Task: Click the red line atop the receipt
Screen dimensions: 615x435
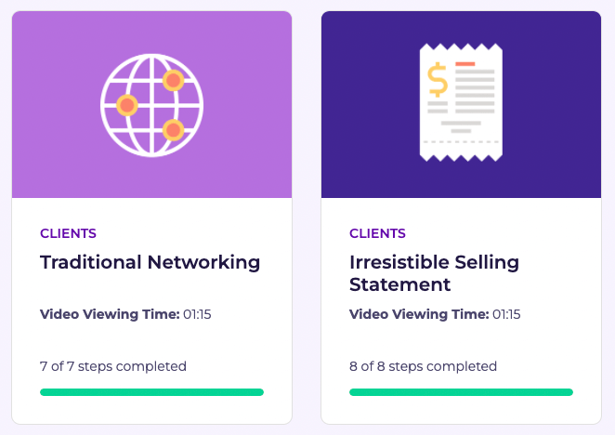Action: coord(465,64)
